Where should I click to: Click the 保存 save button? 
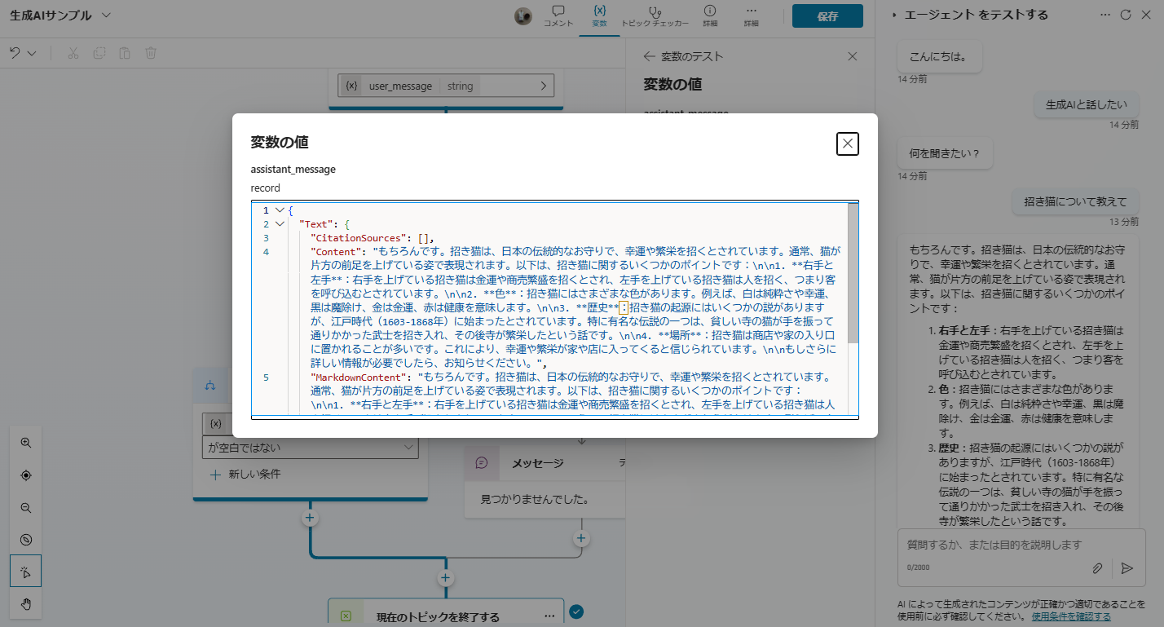[x=827, y=15]
